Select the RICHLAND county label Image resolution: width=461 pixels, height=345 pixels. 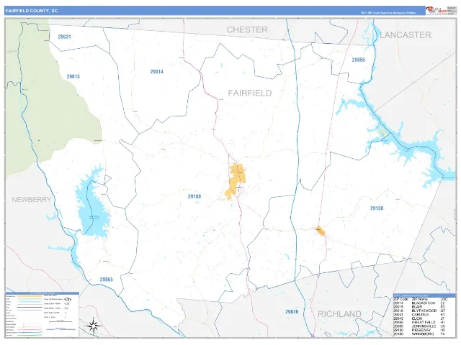pos(339,314)
